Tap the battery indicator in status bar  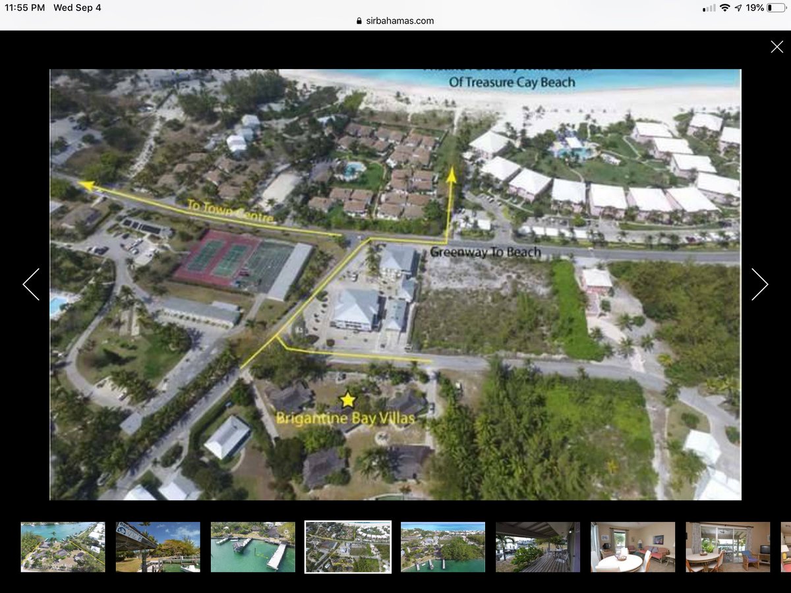(776, 8)
